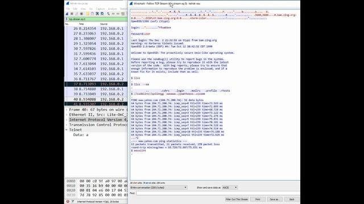
Task: Click the find packet magnifier icon
Action: [108, 14]
